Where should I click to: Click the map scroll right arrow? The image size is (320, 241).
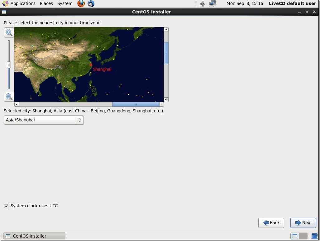tap(161, 105)
